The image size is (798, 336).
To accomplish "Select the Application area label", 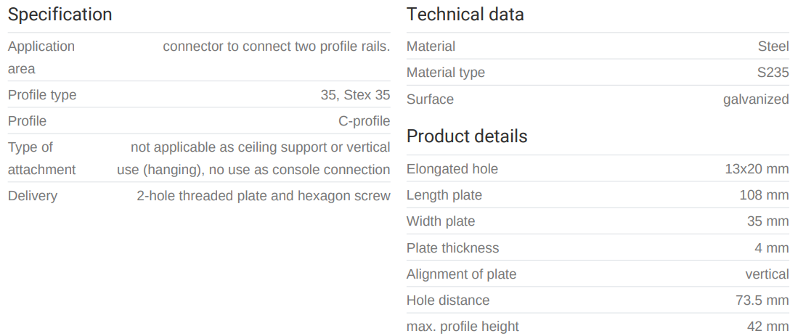I will (x=41, y=57).
